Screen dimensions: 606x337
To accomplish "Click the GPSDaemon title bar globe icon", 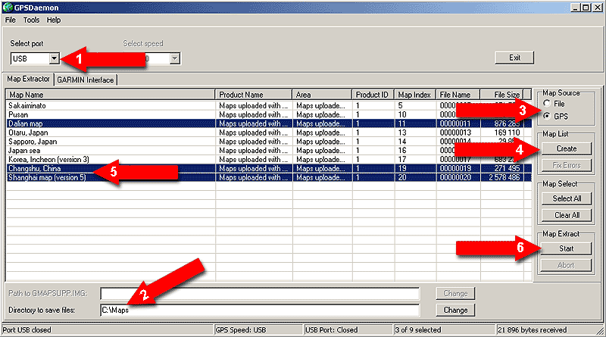I will (x=8, y=8).
